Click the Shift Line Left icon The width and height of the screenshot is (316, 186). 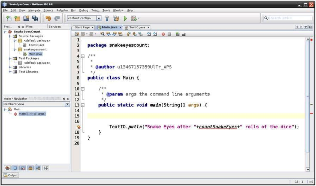tap(149, 34)
